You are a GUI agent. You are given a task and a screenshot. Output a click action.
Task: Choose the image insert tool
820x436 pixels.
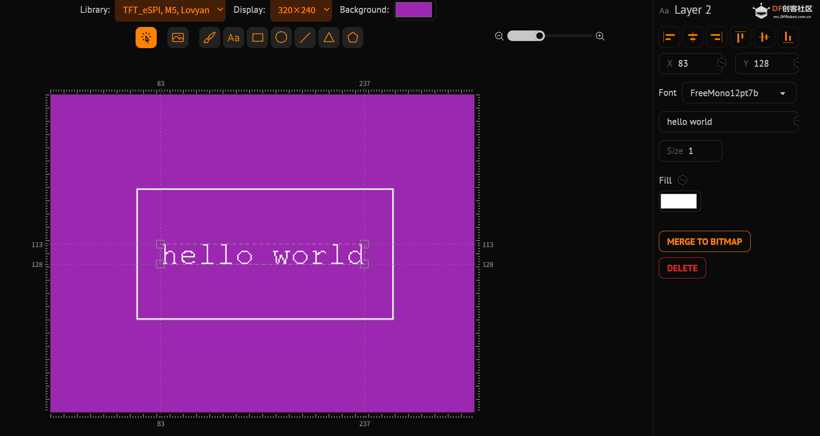[x=178, y=38]
